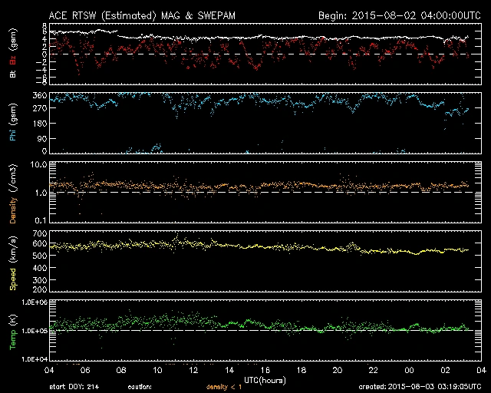Screen dimensions: 491x393
Task: Click the white Bt axis label
Action: pos(12,74)
